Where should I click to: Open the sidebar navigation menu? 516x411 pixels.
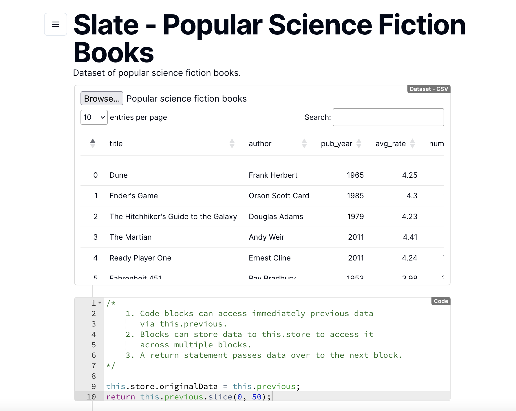click(55, 24)
